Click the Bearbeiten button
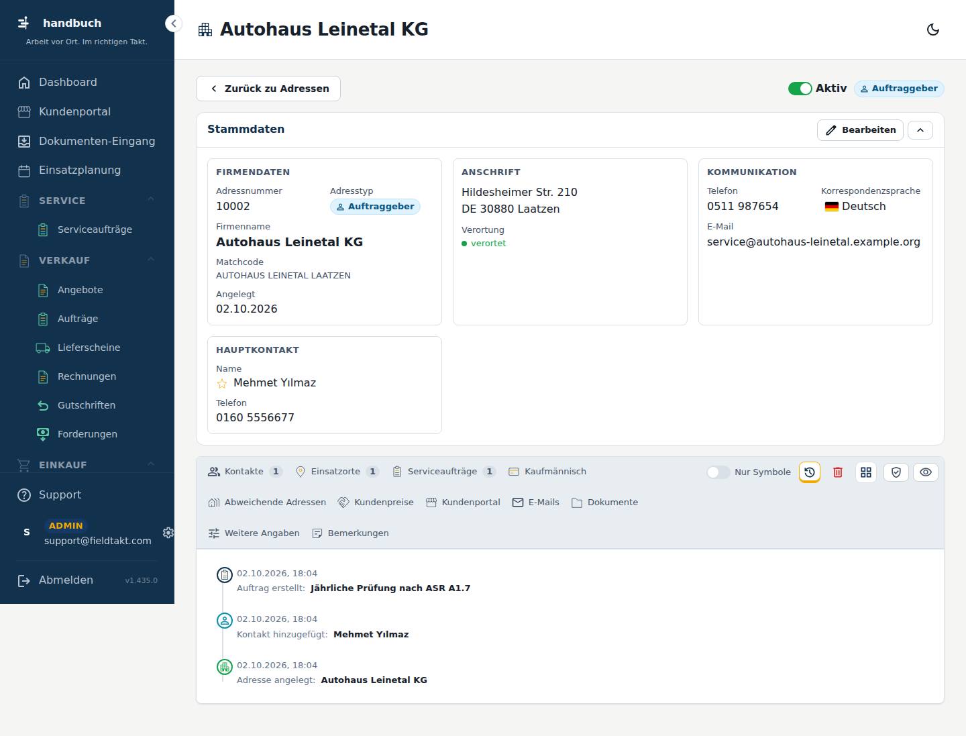966x736 pixels. click(860, 130)
